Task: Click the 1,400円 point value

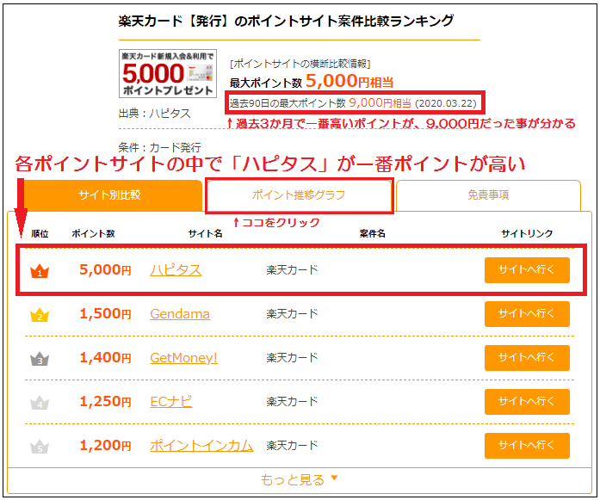Action: click(x=105, y=358)
